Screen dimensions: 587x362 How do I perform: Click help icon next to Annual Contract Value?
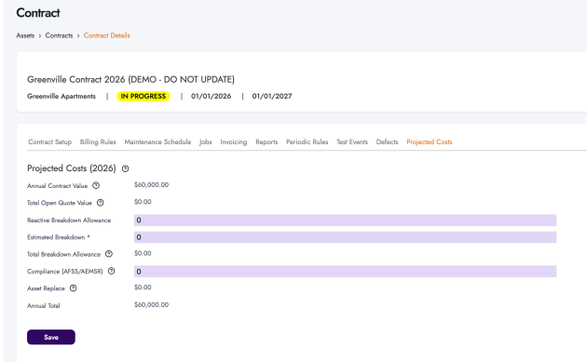pos(96,185)
